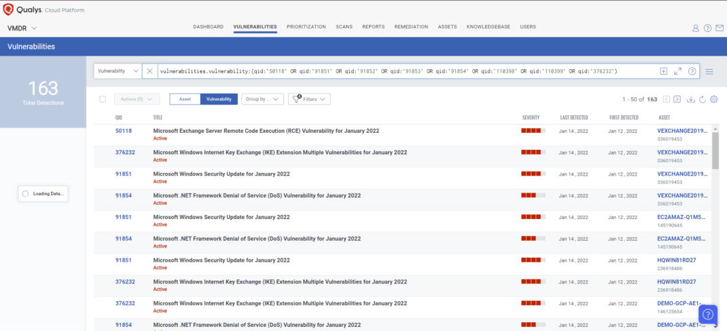Open the floating blue help widget

pos(708,314)
